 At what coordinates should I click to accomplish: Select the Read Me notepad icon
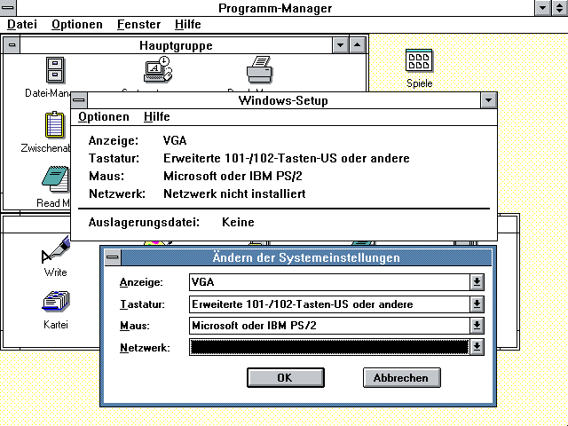[x=55, y=180]
